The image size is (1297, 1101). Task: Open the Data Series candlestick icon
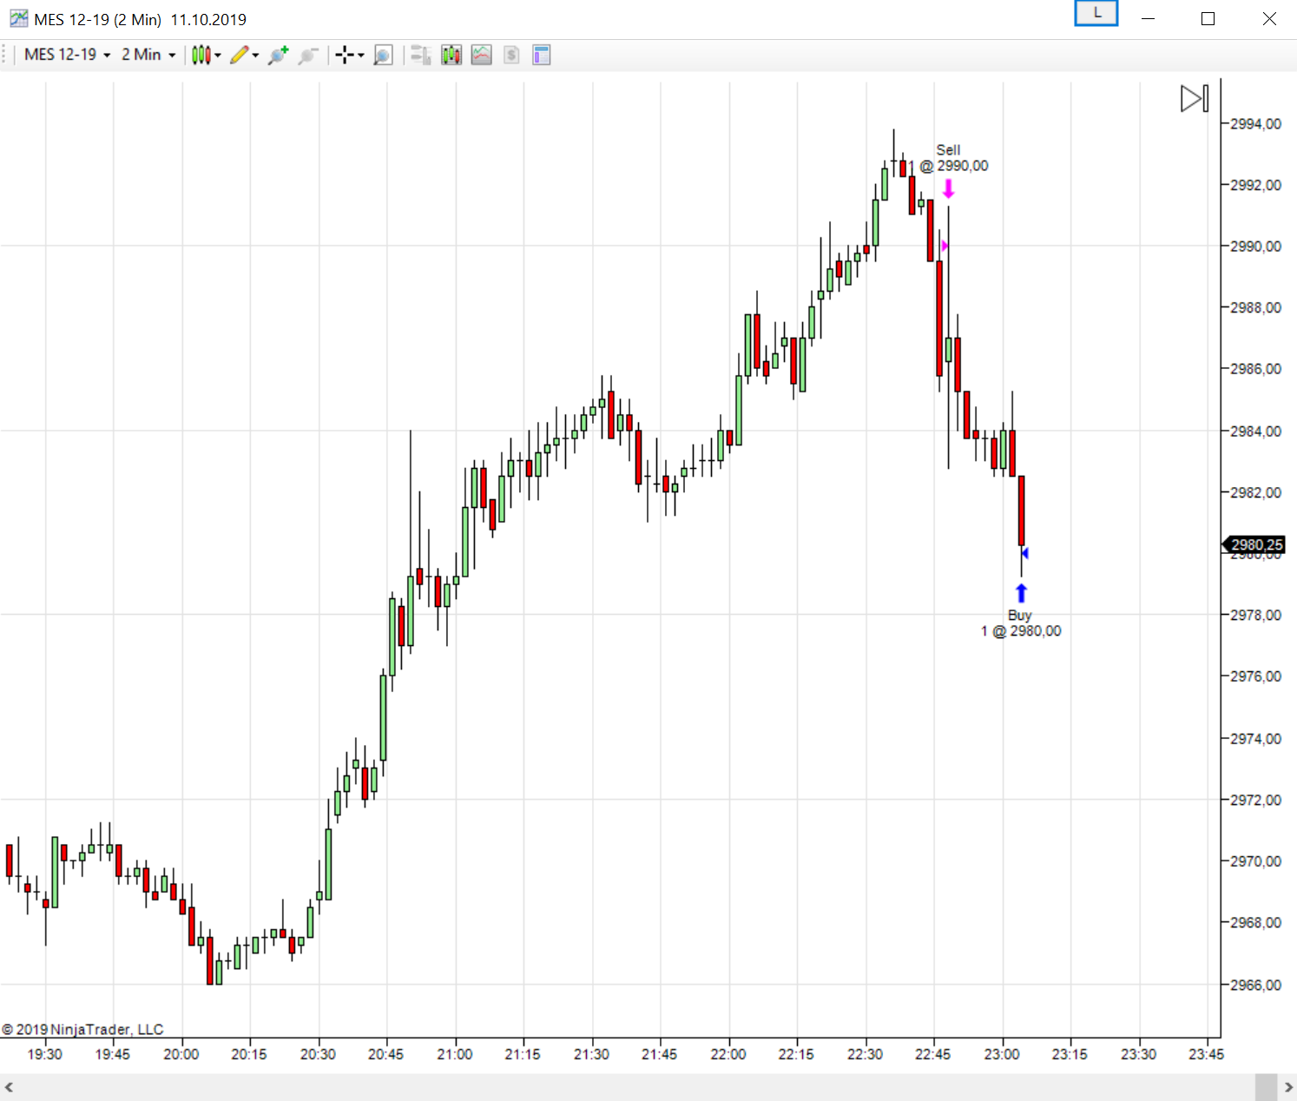[451, 56]
